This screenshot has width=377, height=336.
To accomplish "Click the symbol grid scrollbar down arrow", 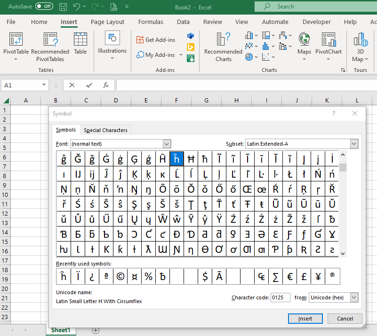I will coord(343,253).
